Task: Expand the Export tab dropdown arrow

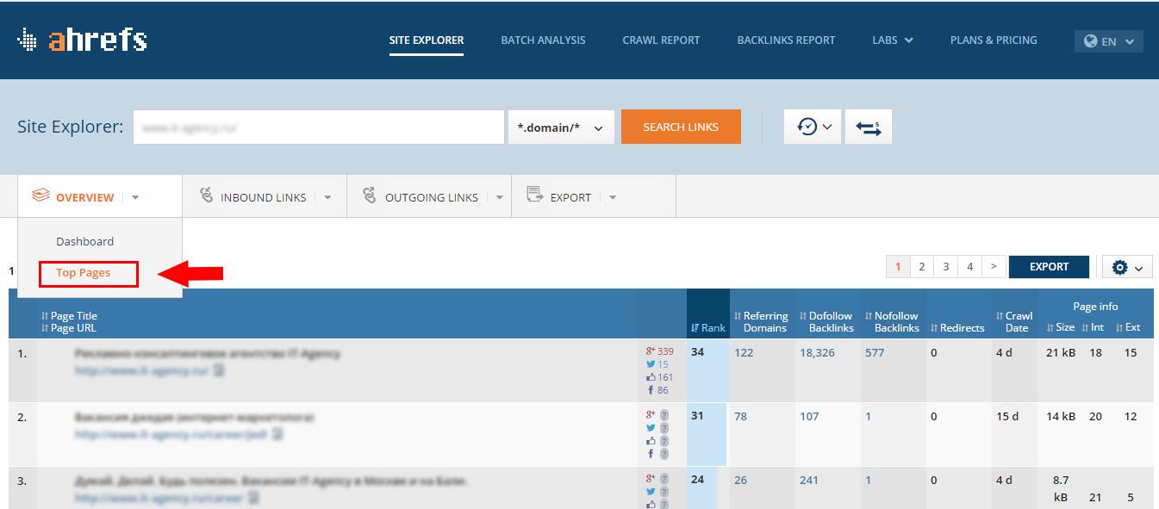Action: click(x=613, y=197)
